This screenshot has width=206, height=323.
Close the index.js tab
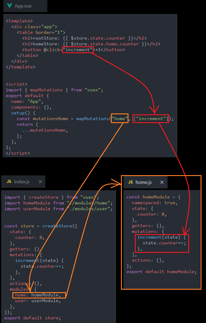point(40,181)
